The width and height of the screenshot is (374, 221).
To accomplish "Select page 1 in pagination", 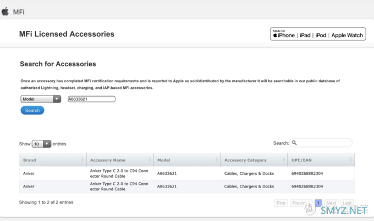I will click(x=318, y=203).
